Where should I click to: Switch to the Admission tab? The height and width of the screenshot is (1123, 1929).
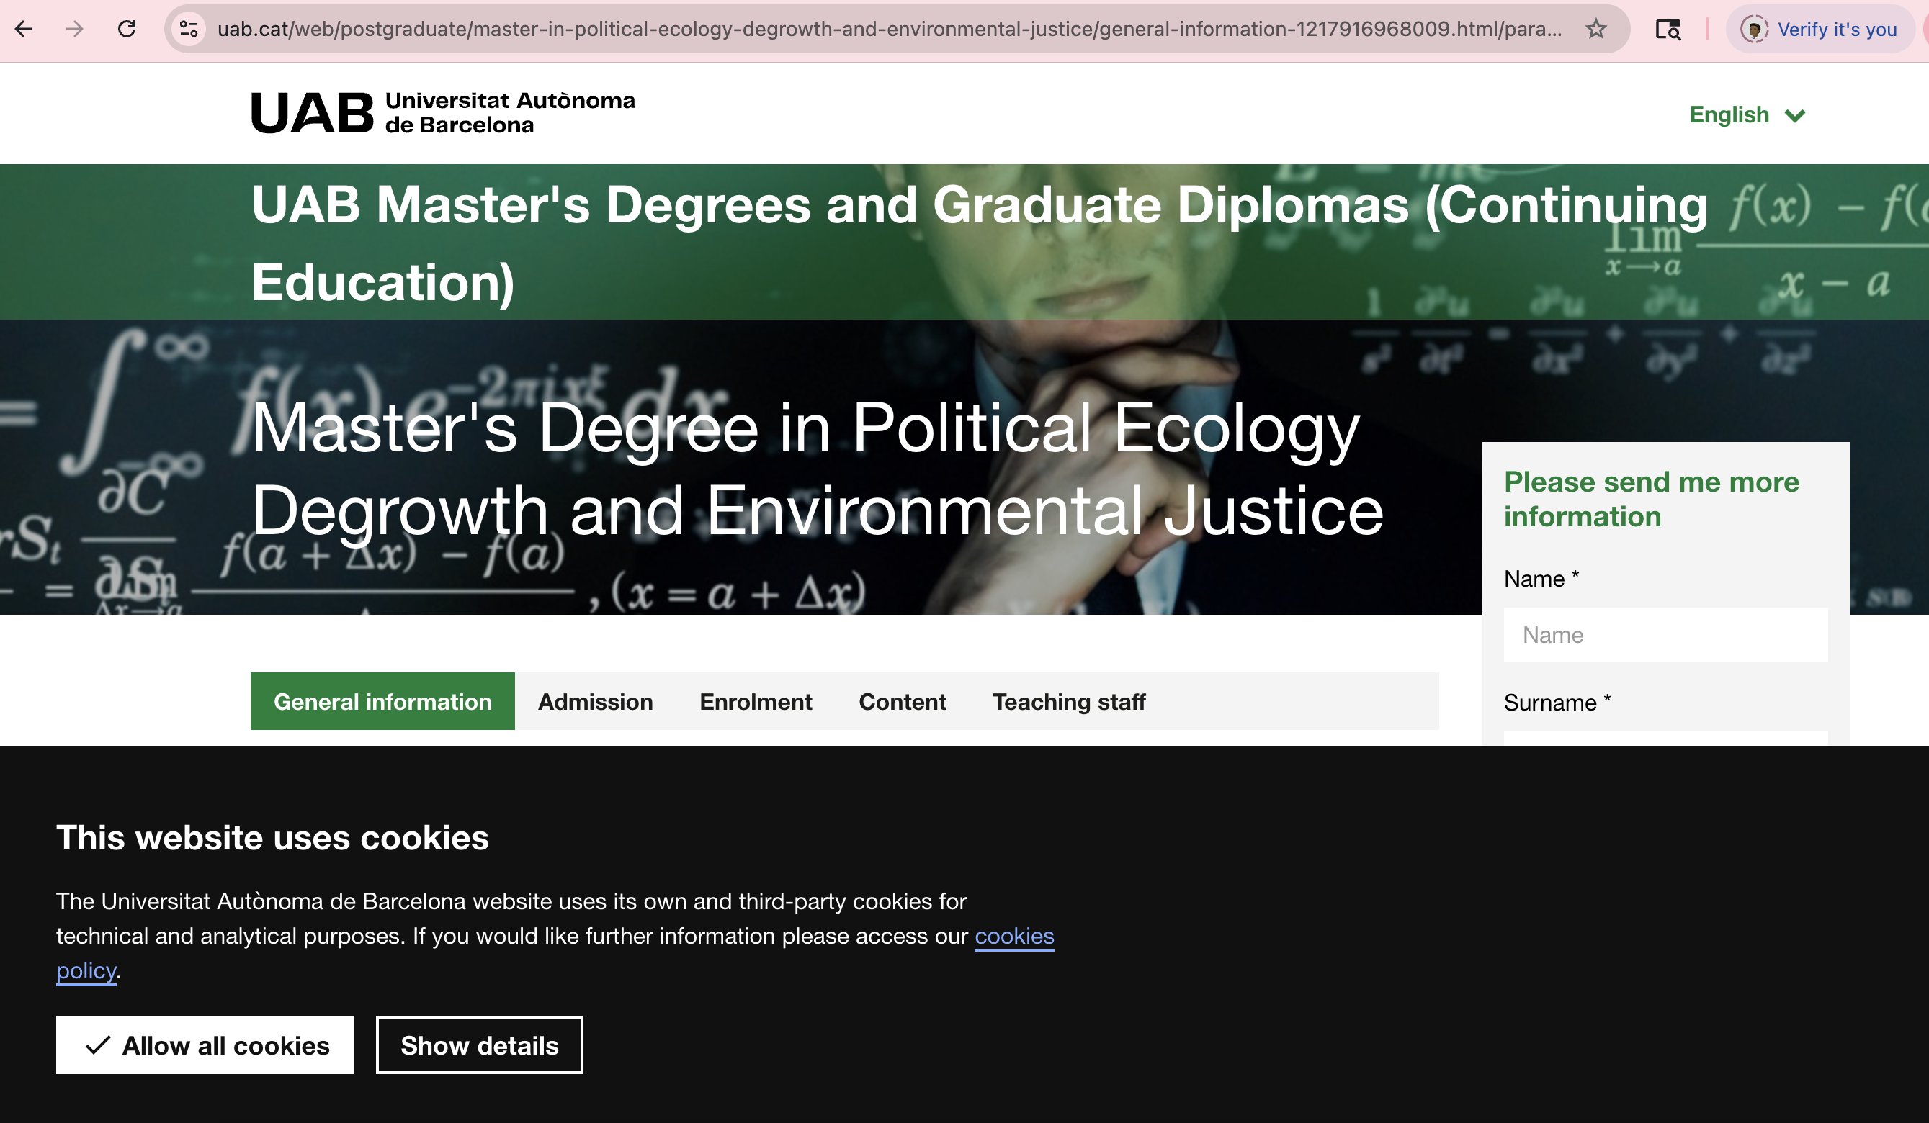click(x=596, y=700)
